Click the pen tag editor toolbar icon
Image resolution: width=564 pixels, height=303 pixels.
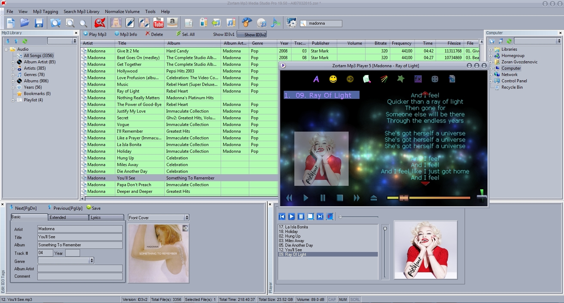coord(130,23)
